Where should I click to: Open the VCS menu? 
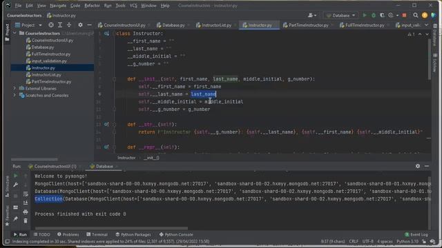coord(133,6)
